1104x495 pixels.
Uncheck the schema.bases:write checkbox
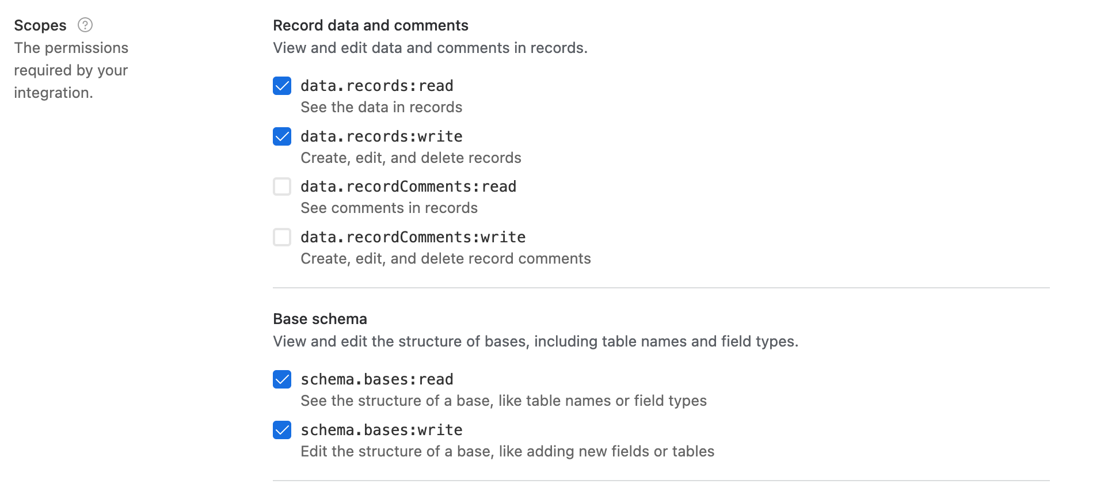282,430
